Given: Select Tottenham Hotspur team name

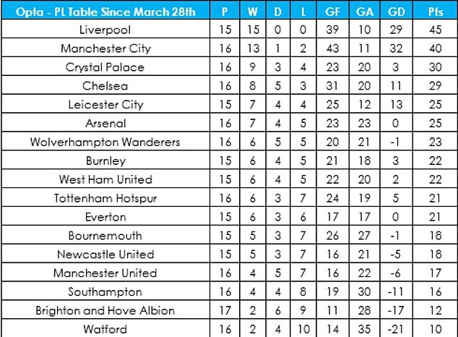Looking at the screenshot, I should [x=106, y=198].
